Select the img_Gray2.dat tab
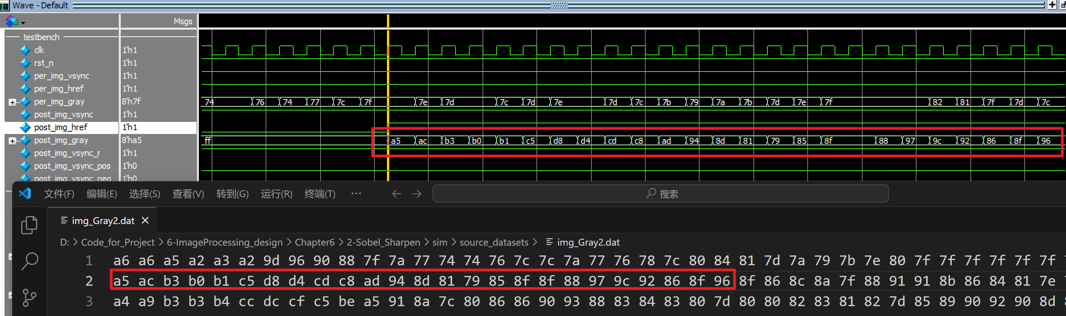The width and height of the screenshot is (1066, 316). tap(103, 221)
